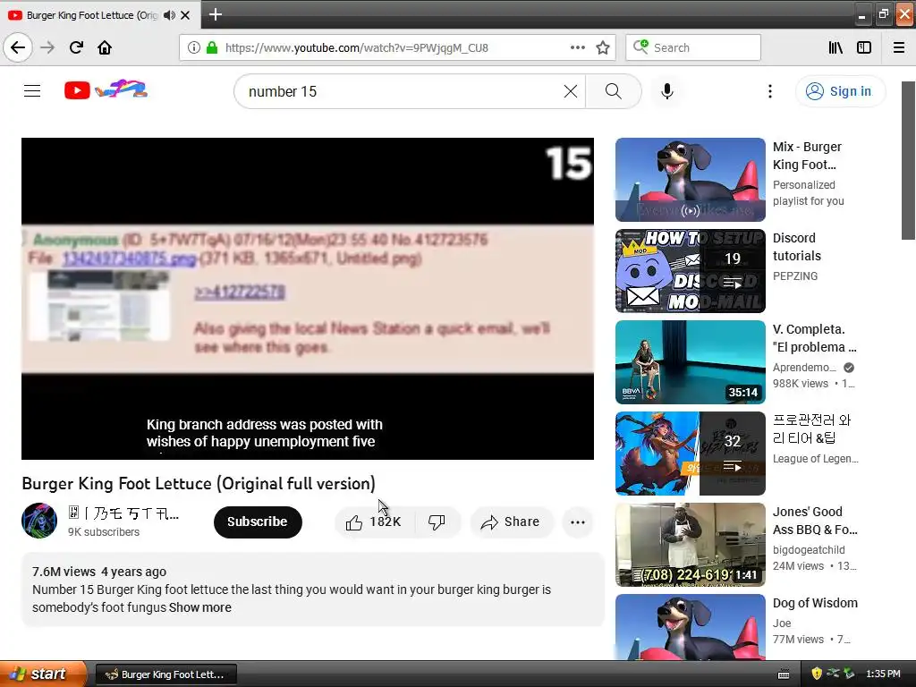Viewport: 916px width, 687px height.
Task: Open the Firefox hamburger menu
Action: (899, 47)
